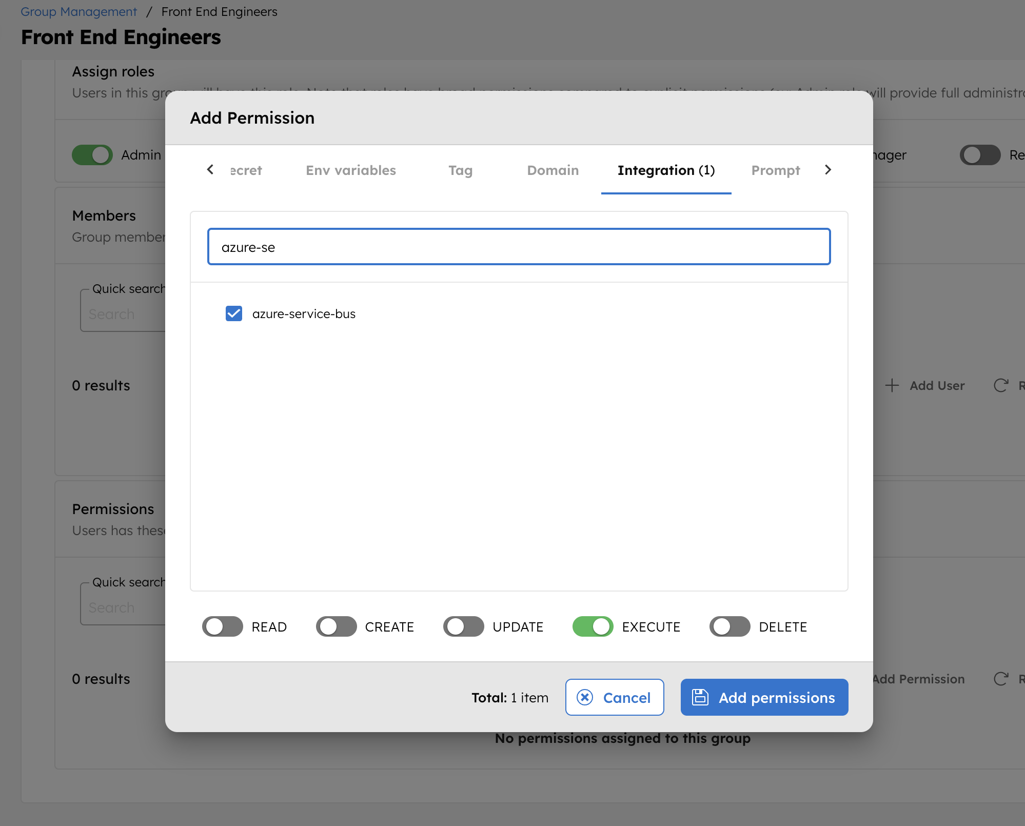Click the refresh icon in Members section
Screen dimensions: 1025x826
tap(1001, 385)
